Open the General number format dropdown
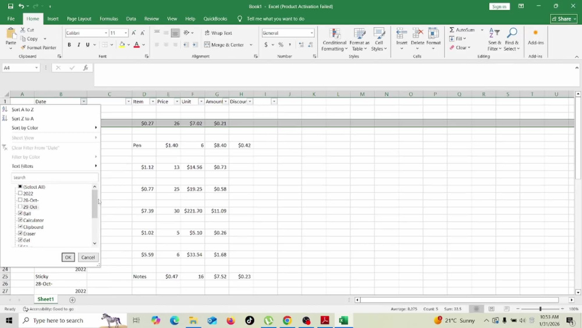582x328 pixels. point(311,33)
